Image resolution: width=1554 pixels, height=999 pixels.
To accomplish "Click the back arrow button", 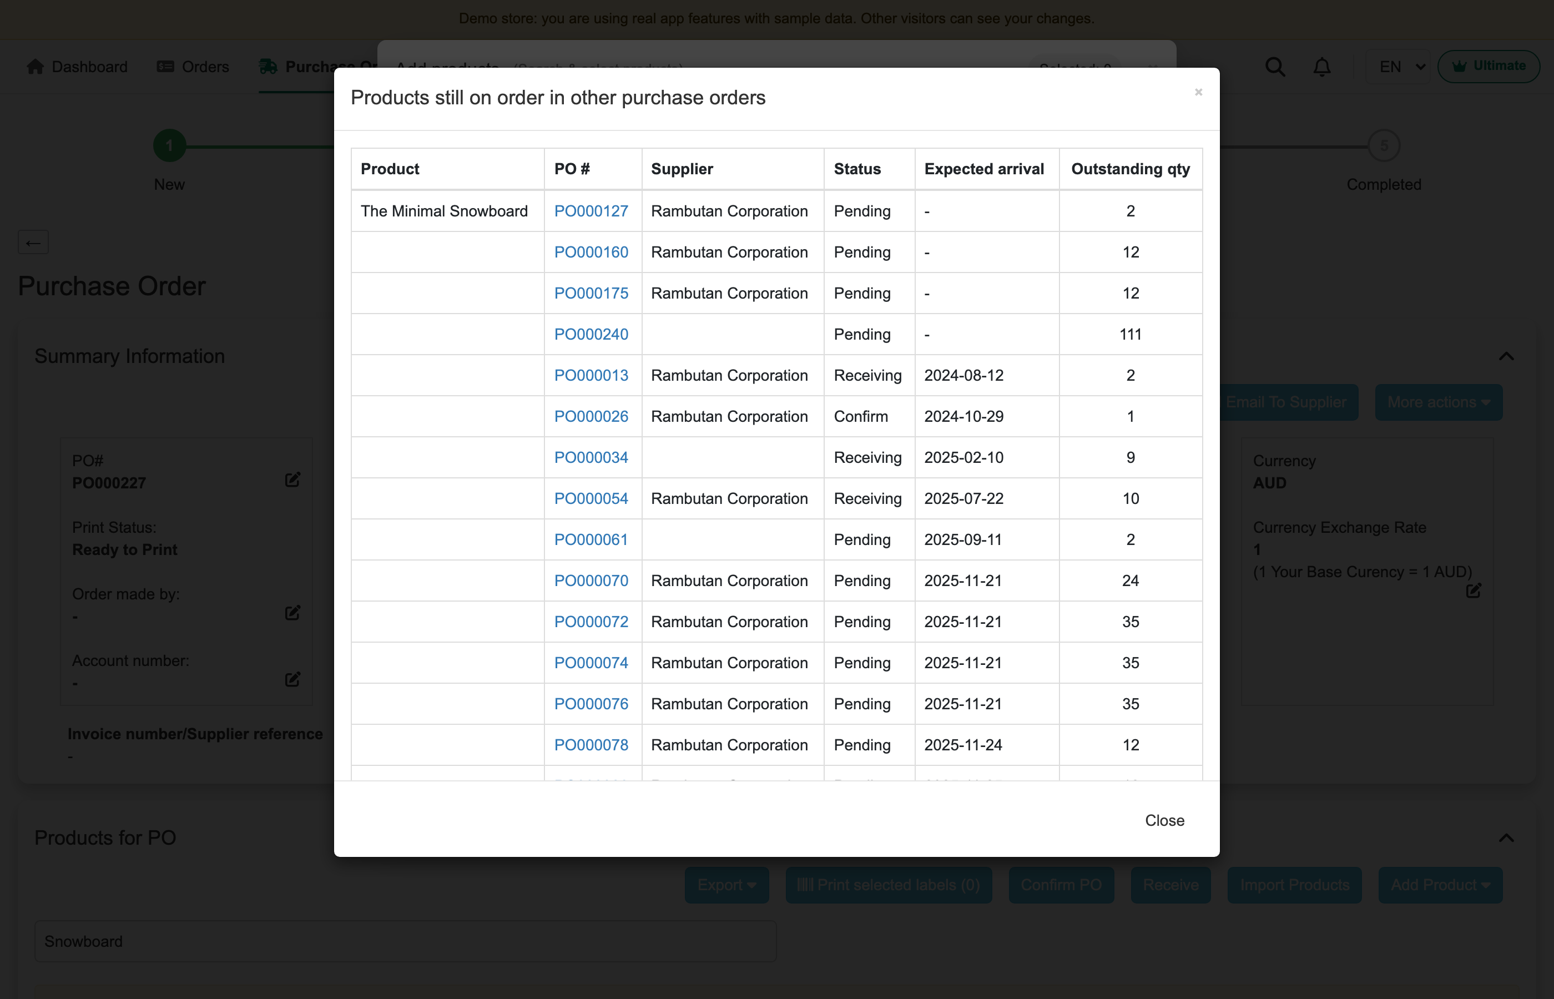I will point(33,243).
